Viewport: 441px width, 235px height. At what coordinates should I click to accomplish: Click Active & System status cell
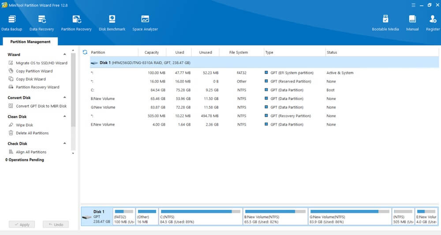(340, 73)
